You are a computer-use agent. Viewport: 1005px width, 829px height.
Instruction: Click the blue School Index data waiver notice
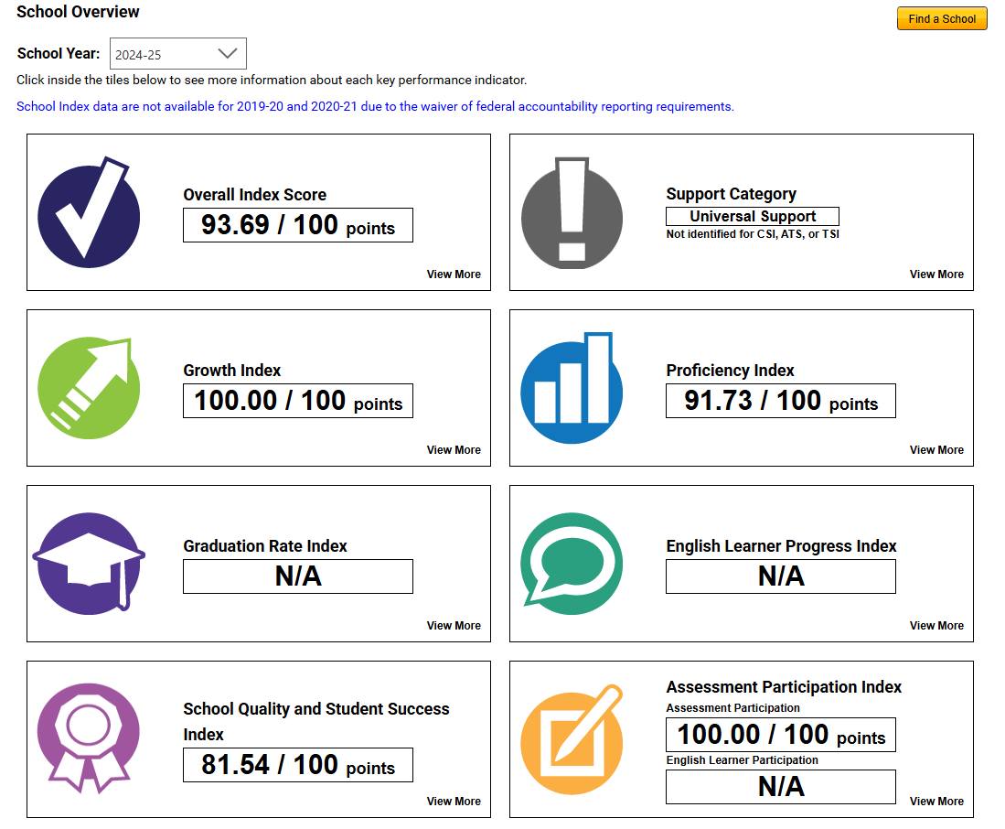[x=375, y=106]
